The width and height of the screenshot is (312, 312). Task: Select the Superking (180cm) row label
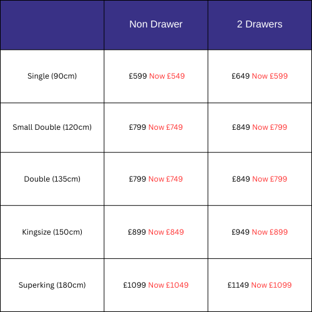pyautogui.click(x=52, y=285)
